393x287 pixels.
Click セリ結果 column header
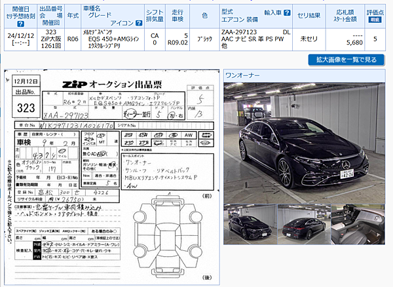(309, 16)
